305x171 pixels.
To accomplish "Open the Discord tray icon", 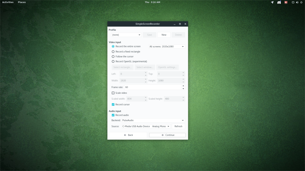I will [279, 2].
